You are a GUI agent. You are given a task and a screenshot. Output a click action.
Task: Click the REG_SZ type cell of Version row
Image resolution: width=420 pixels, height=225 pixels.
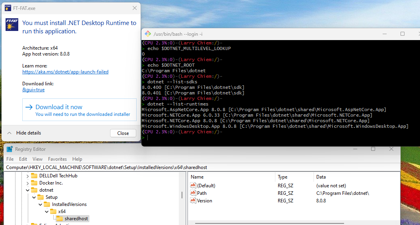pyautogui.click(x=285, y=200)
